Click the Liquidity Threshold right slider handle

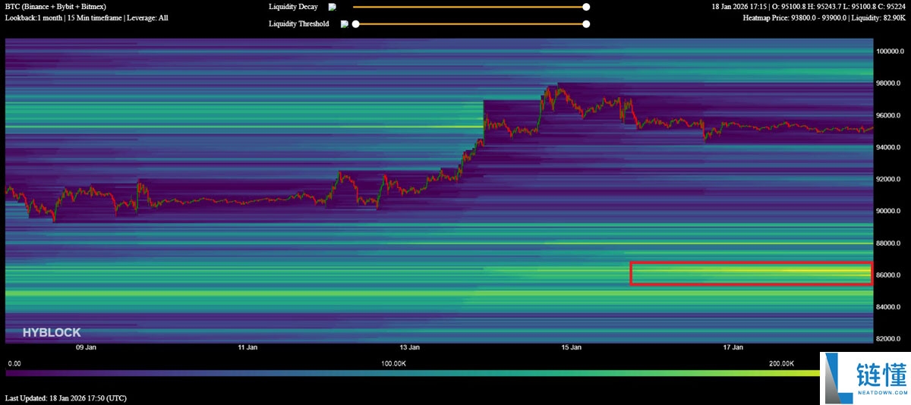(586, 24)
